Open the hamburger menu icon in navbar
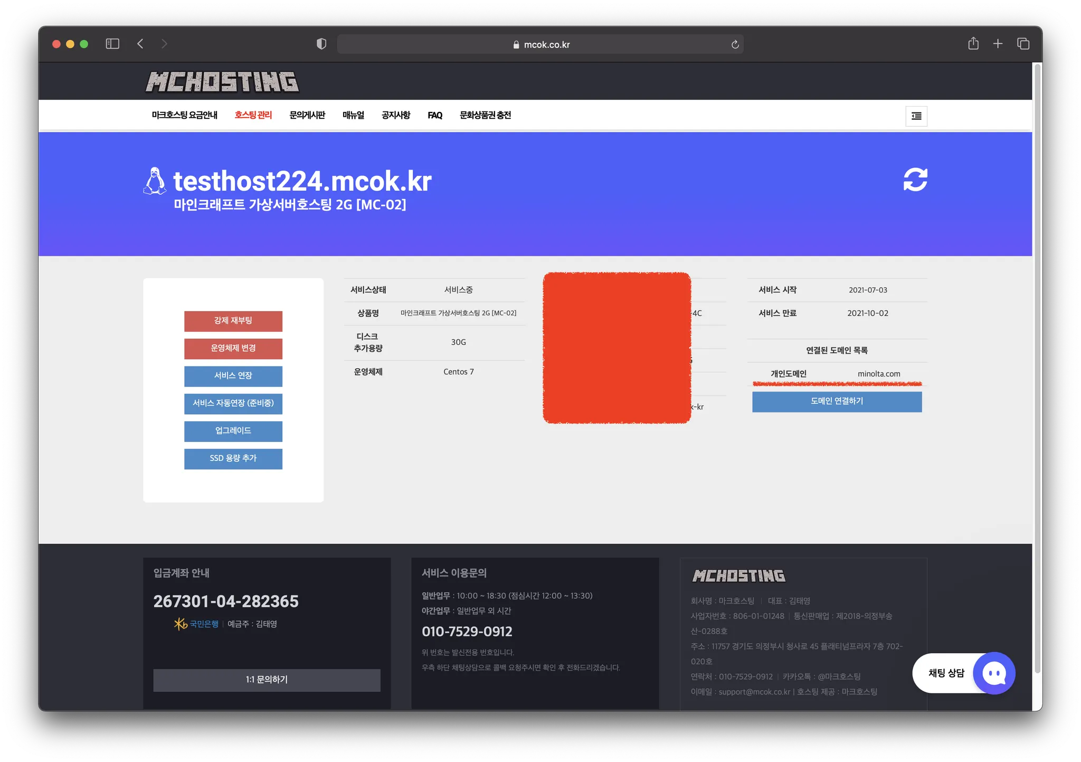This screenshot has width=1081, height=762. pyautogui.click(x=916, y=116)
